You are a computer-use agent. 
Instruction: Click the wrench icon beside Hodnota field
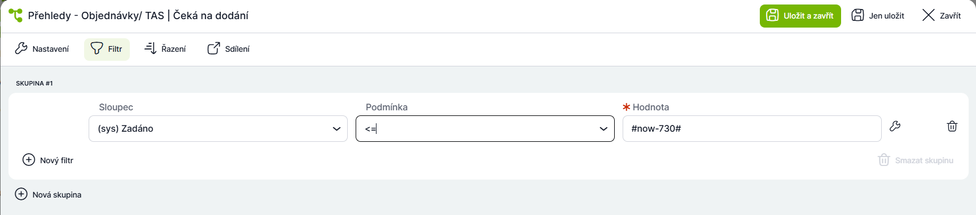895,126
